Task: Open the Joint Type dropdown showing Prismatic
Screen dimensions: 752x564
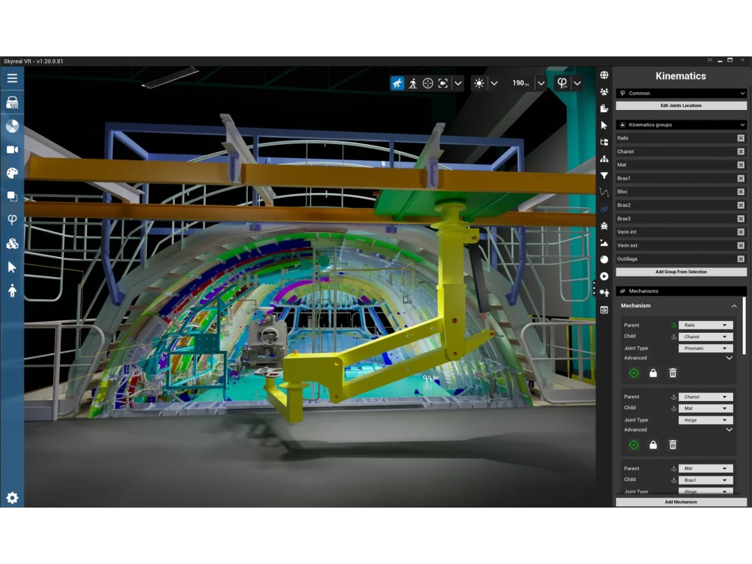Action: coord(705,348)
